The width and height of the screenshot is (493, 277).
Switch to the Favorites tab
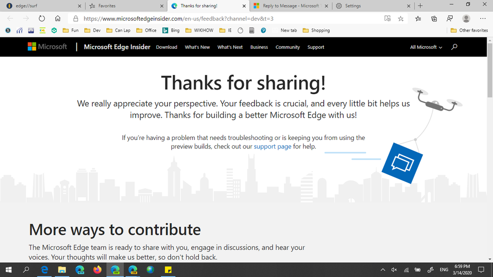[x=126, y=5]
